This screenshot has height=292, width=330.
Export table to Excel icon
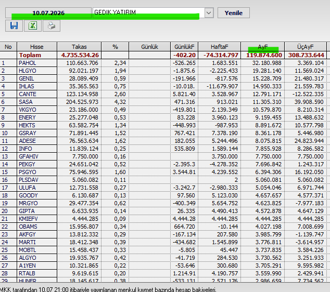[33, 25]
